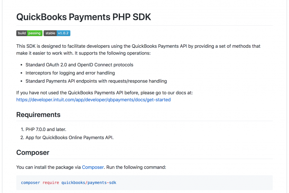The height and width of the screenshot is (193, 289).
Task: Select 'Standard Payments API endpoints' bullet text
Action: pos(96,81)
